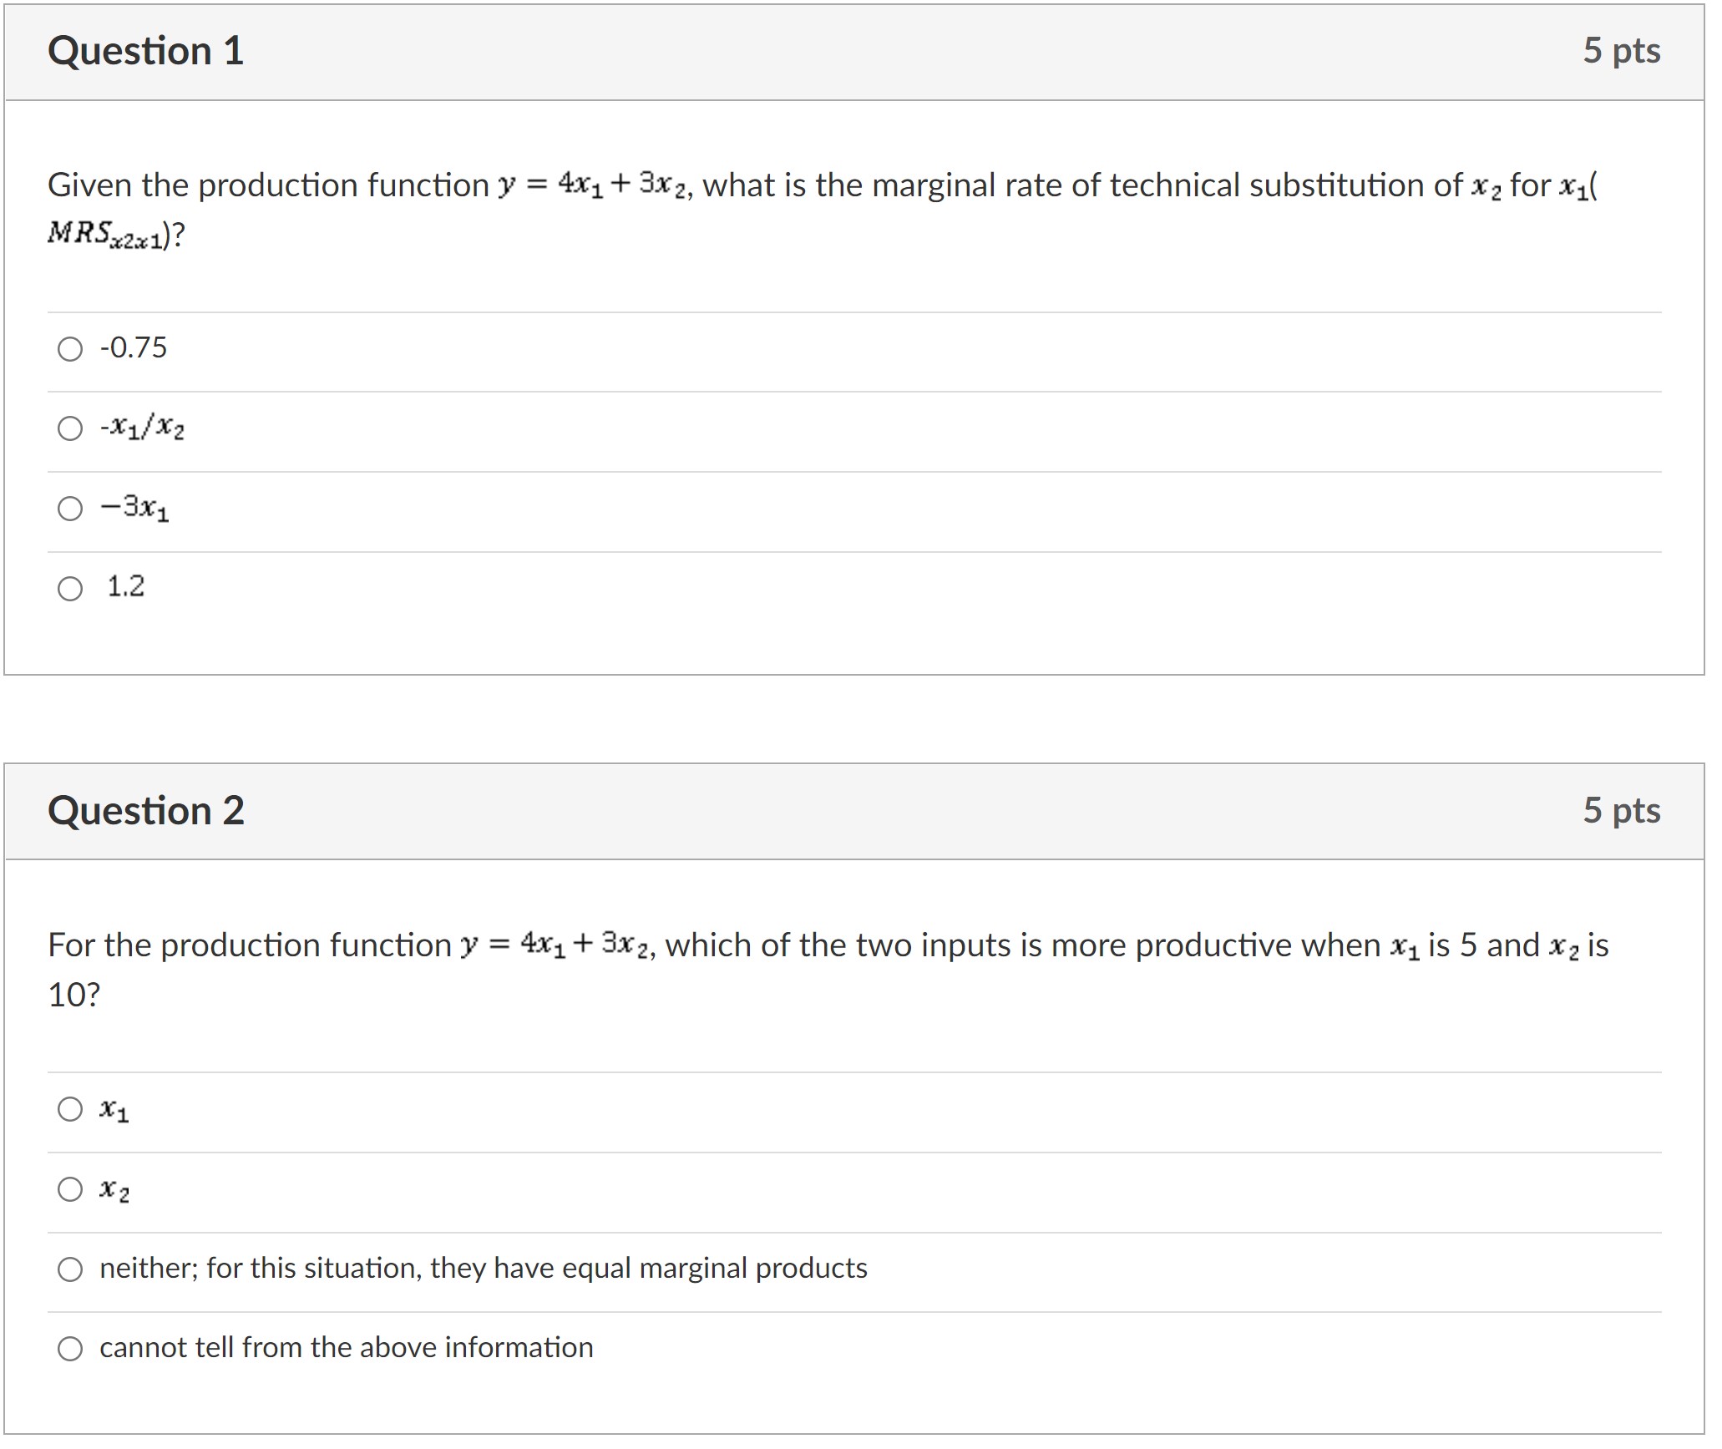Click the -0.75 answer row
Screen dimensions: 1722x1449
pyautogui.click(x=134, y=348)
